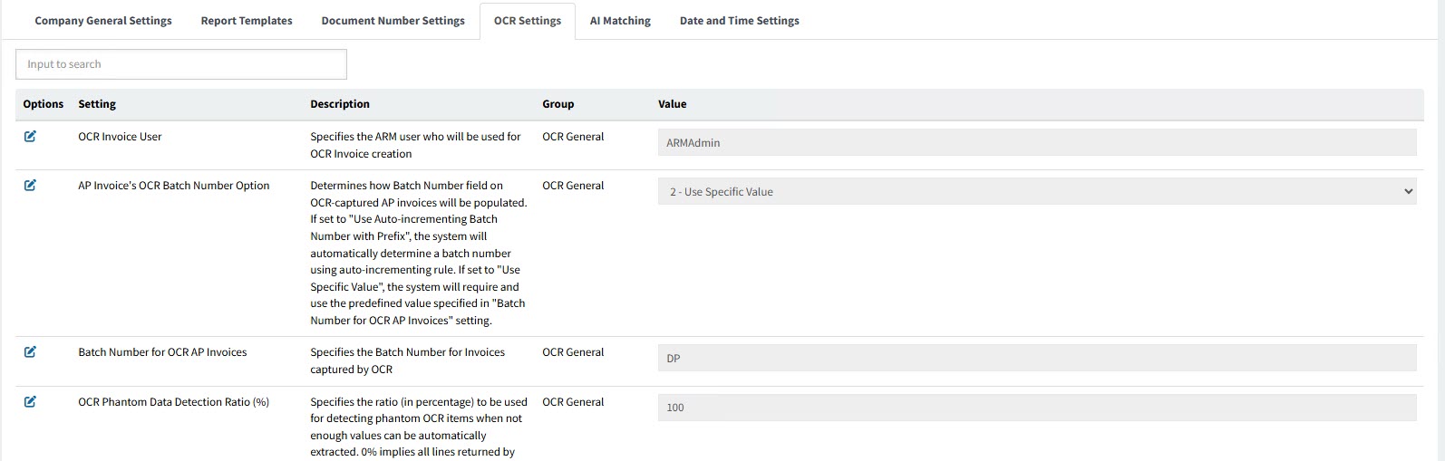1445x461 pixels.
Task: Edit the AP Invoice's OCR Batch Number Option
Action: click(x=30, y=186)
